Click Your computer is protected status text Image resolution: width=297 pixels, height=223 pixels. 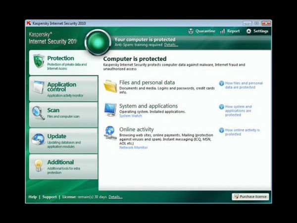coord(145,40)
